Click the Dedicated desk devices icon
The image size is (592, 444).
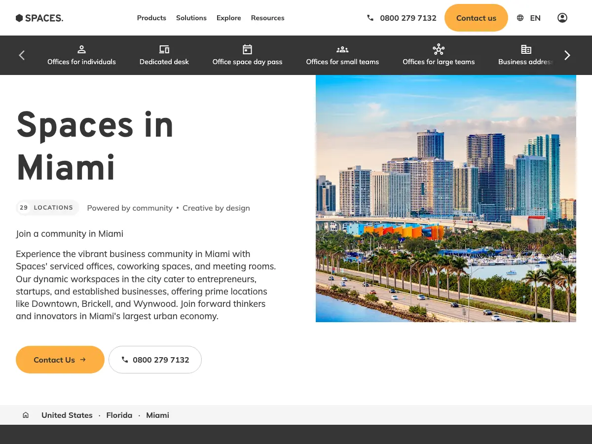point(164,49)
